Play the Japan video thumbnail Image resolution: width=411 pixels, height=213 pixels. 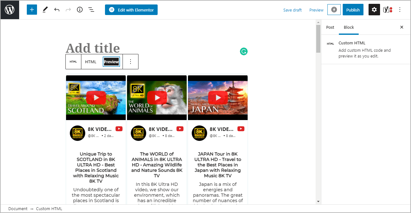(x=218, y=97)
